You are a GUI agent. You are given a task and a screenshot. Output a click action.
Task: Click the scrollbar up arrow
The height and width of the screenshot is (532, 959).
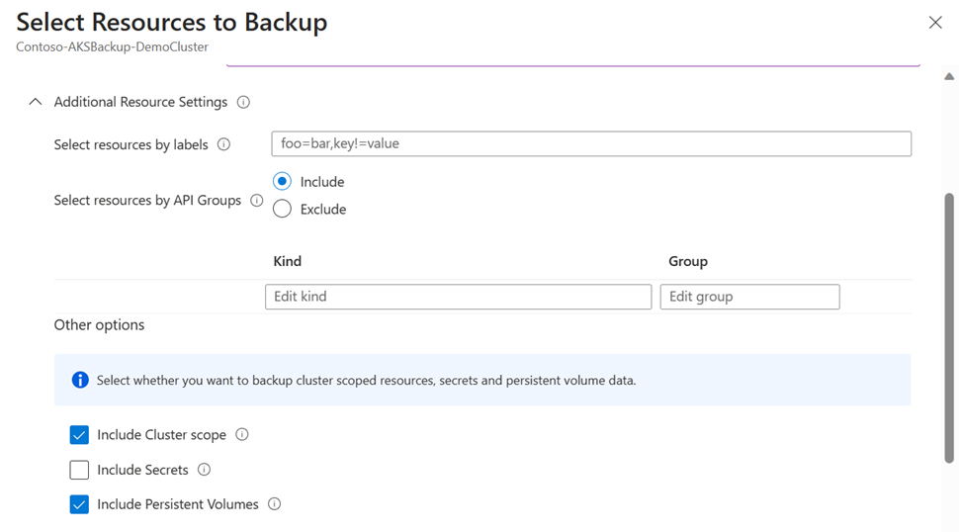click(x=949, y=76)
